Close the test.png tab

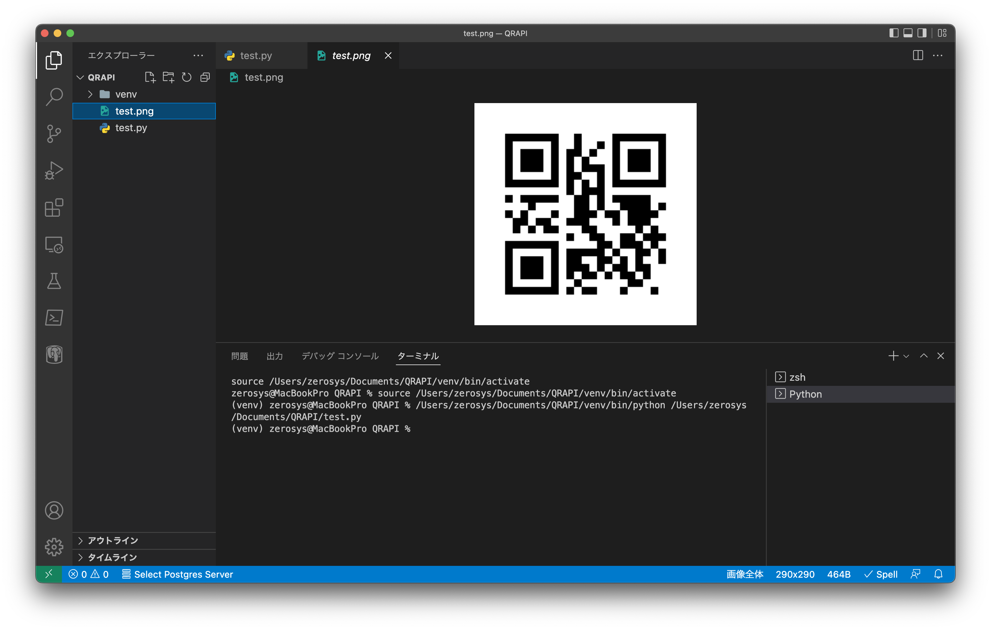[x=388, y=56]
